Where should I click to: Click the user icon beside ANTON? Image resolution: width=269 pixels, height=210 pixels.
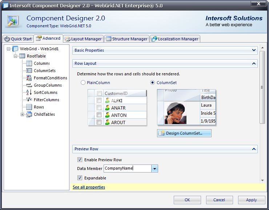pos(107,115)
